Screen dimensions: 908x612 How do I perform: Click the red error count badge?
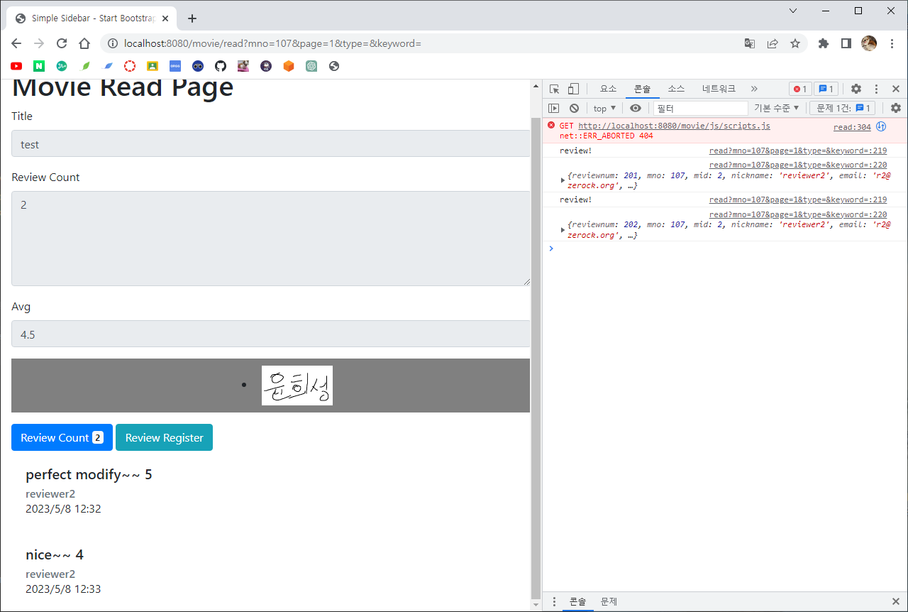801,89
